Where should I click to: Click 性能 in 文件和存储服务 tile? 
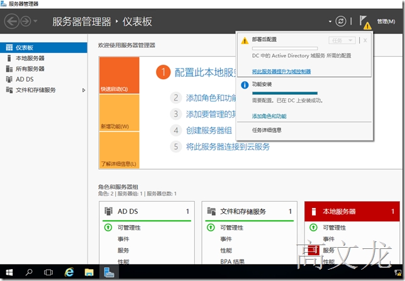coord(226,251)
